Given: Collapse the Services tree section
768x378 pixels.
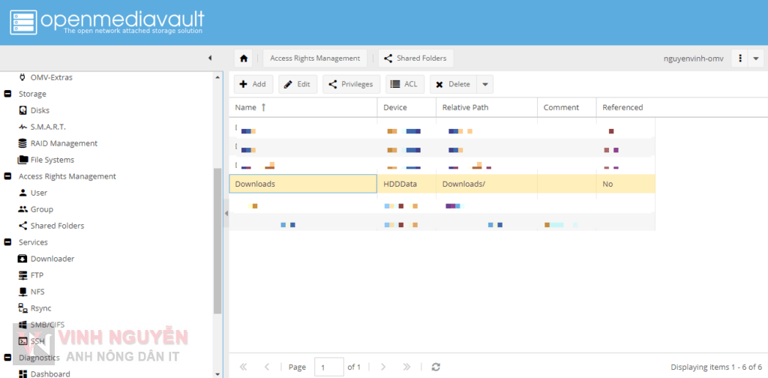Looking at the screenshot, I should (x=8, y=242).
